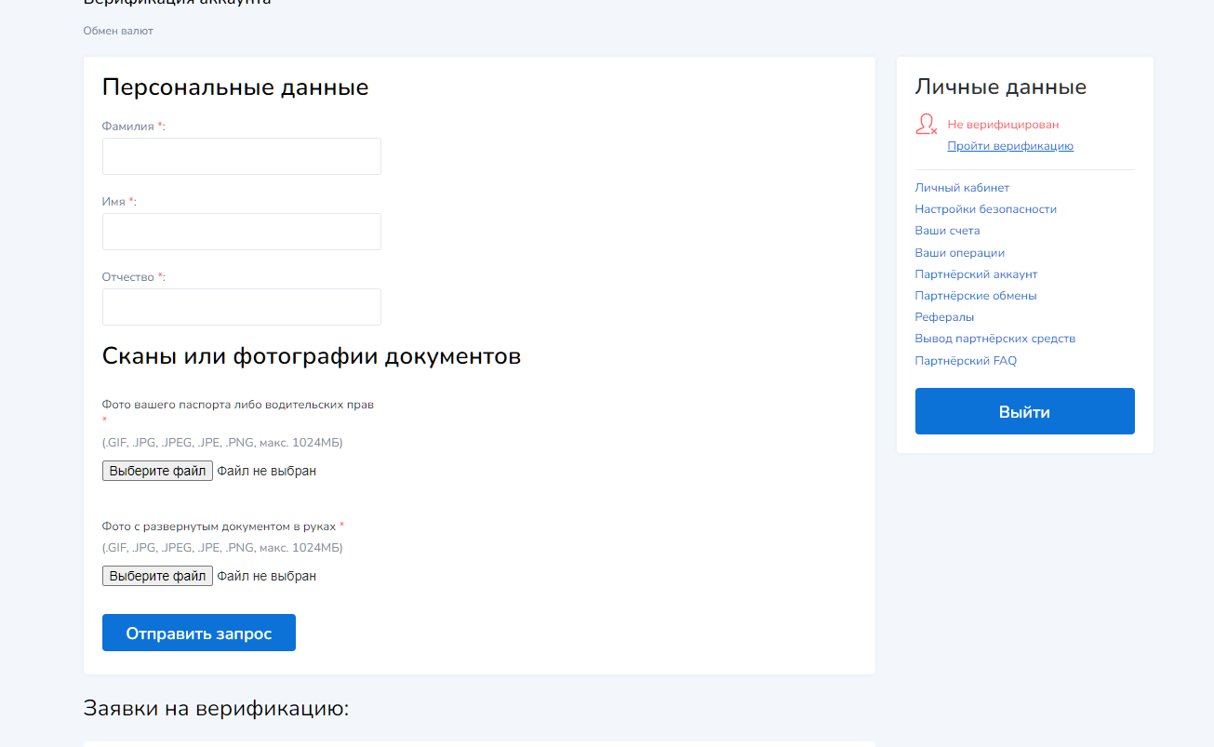Click the unverified user icon
The height and width of the screenshot is (747, 1214).
(926, 124)
